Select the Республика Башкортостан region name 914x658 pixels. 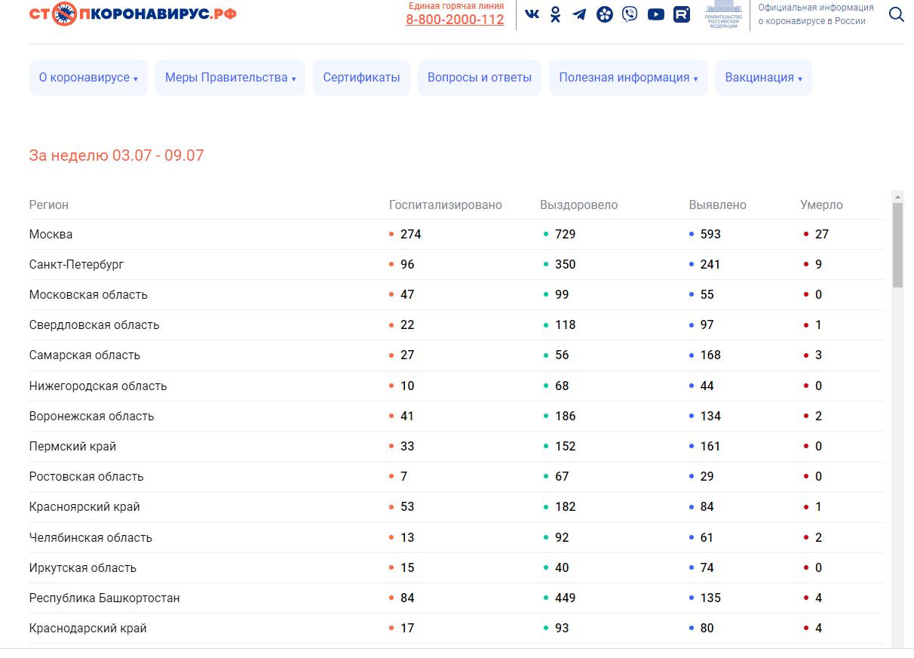[x=105, y=598]
